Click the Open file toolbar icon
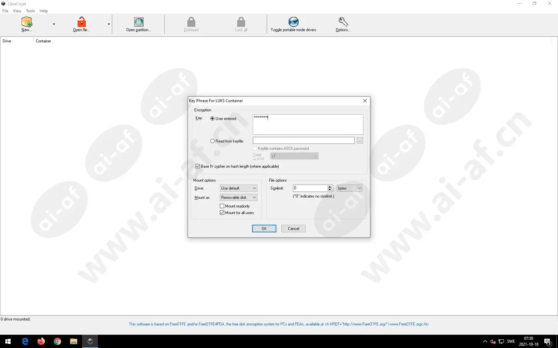The image size is (558, 348). pyautogui.click(x=81, y=22)
